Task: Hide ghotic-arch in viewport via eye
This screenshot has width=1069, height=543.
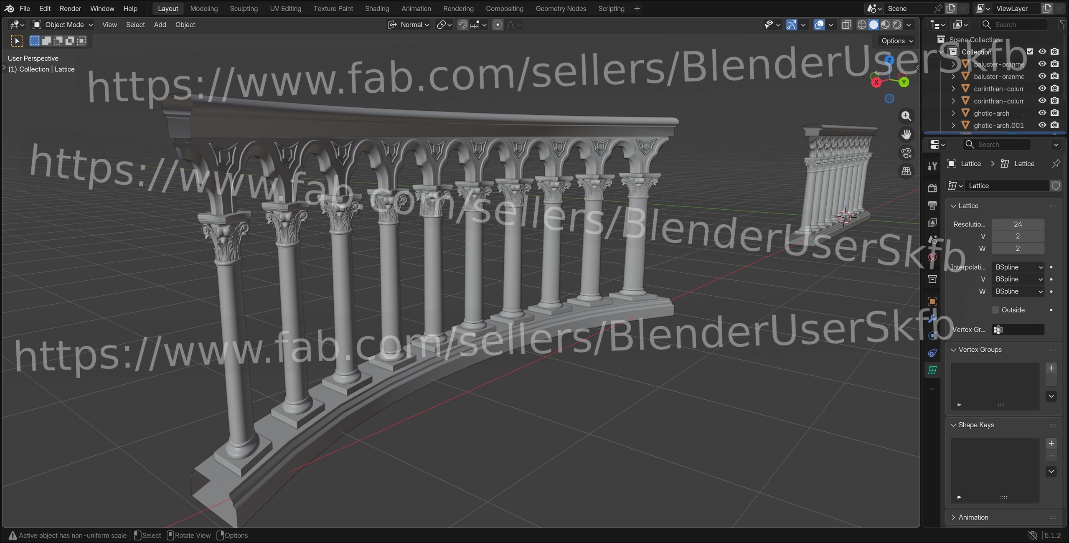Action: [1042, 113]
